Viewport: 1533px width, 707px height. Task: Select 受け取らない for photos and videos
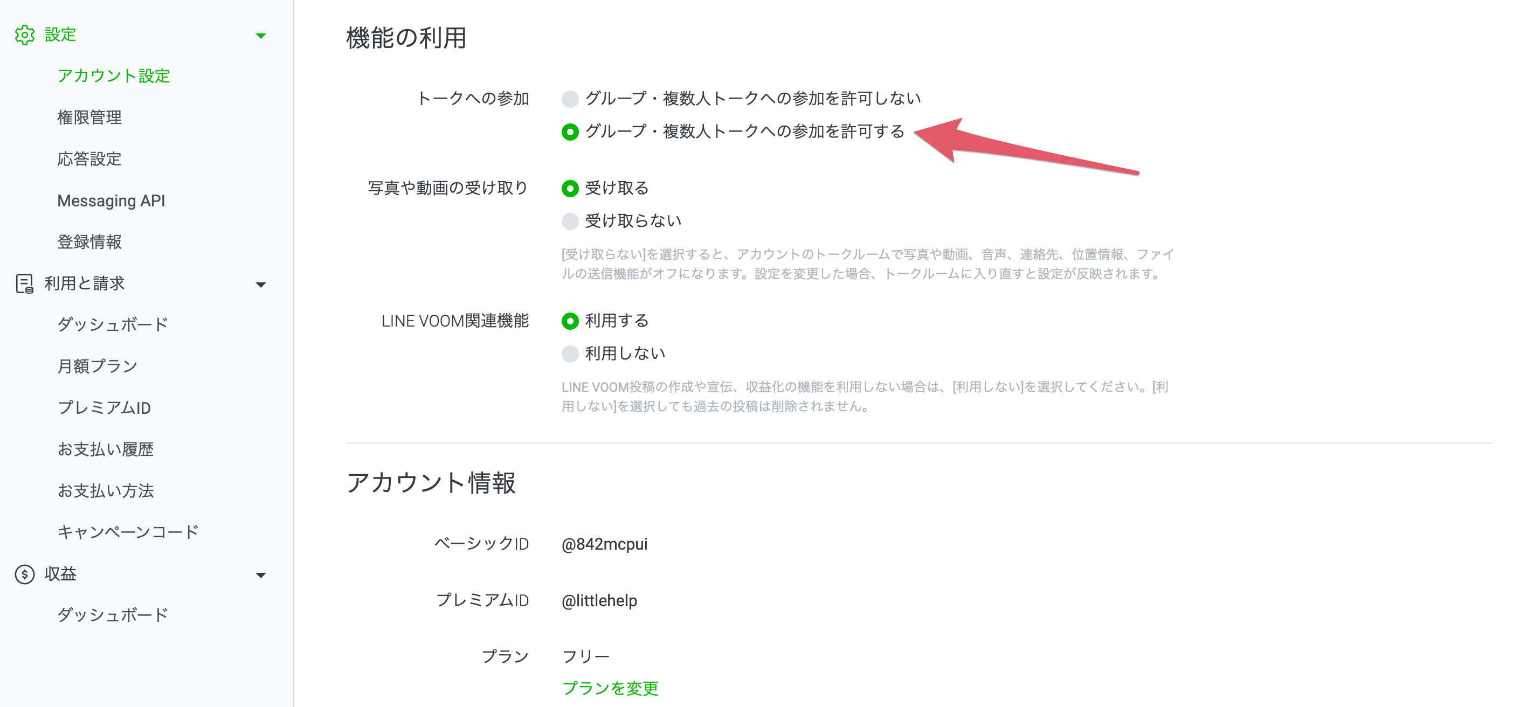570,221
